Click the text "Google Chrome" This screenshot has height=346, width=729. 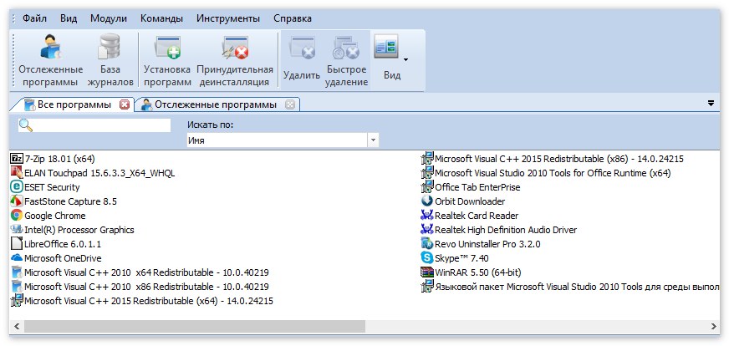pos(55,216)
